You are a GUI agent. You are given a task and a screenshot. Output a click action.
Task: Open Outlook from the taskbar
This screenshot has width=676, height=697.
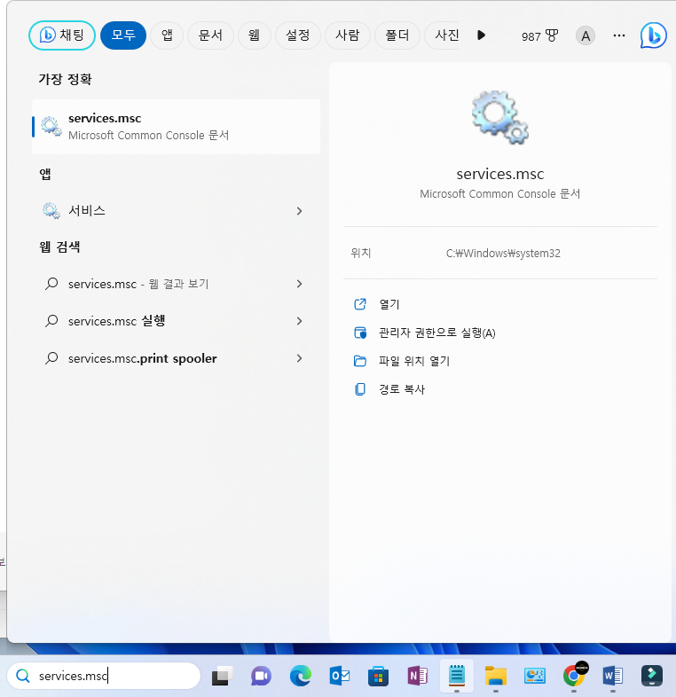340,676
